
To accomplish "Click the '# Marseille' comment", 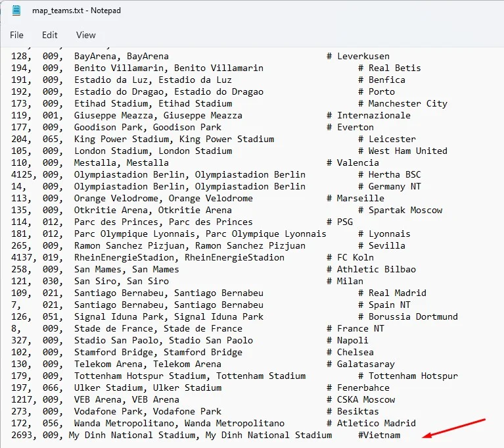I will (x=355, y=198).
